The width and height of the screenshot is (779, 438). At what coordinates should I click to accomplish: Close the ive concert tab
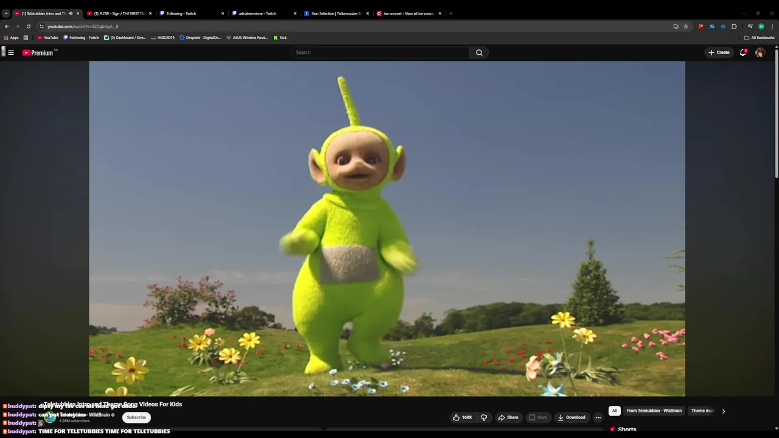[440, 13]
